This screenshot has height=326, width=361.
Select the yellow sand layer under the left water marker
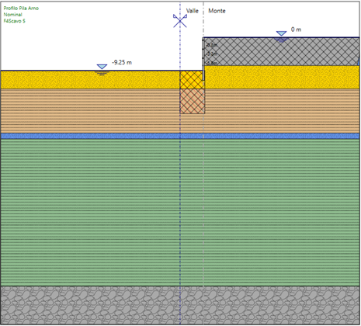pos(90,80)
